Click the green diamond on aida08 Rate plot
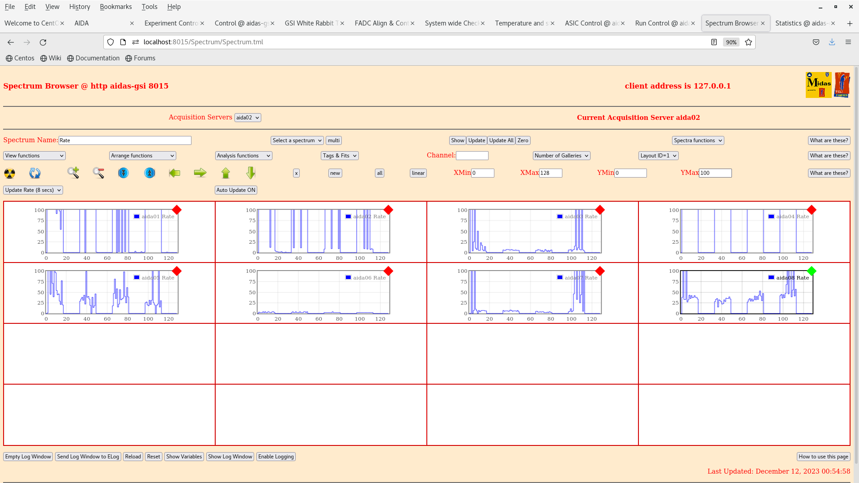This screenshot has width=859, height=483. click(x=812, y=271)
